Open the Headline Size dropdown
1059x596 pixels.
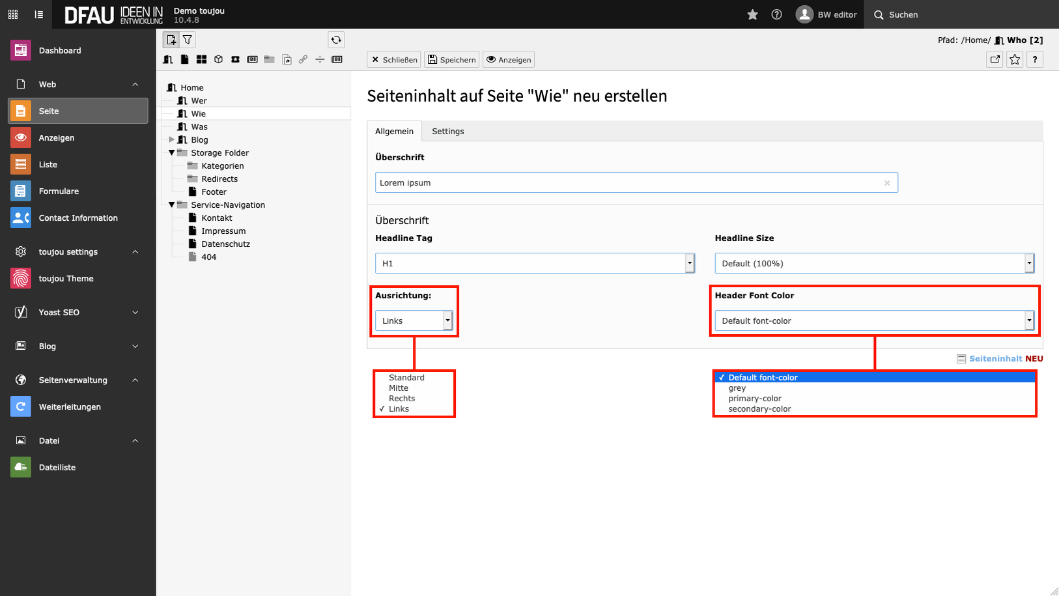pyautogui.click(x=874, y=263)
